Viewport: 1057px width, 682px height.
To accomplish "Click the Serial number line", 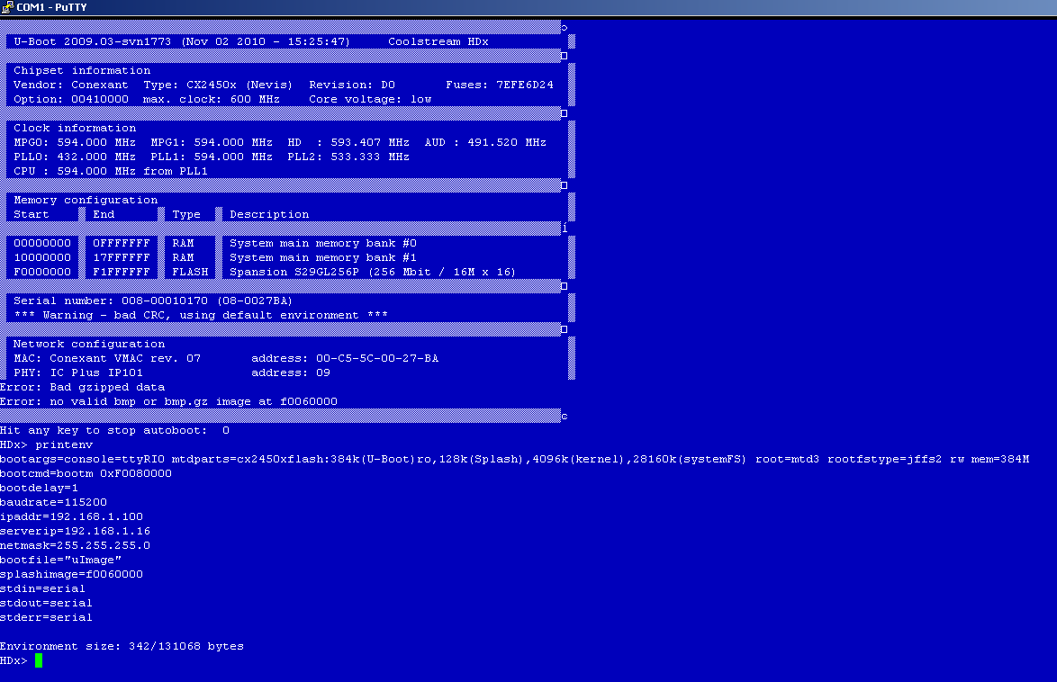I will [153, 301].
